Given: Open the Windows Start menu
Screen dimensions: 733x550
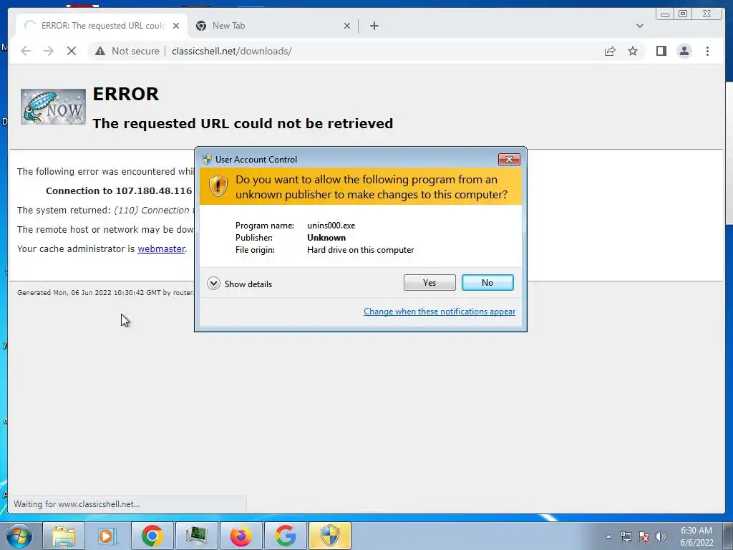Looking at the screenshot, I should tap(19, 536).
